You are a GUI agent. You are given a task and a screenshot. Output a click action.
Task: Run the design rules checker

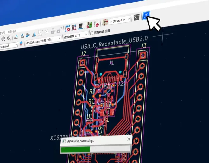tap(97, 24)
